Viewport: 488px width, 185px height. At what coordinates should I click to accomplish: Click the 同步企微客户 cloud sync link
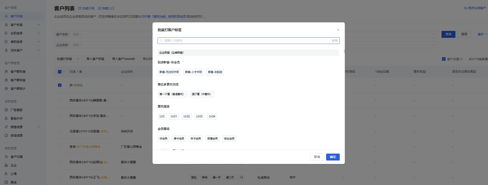point(475,8)
